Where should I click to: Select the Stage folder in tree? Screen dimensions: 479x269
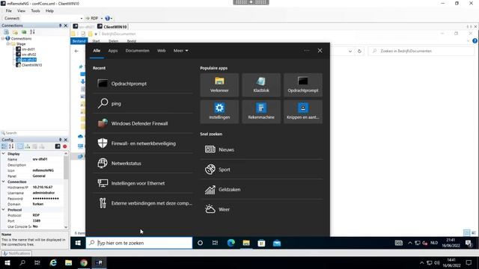coord(21,44)
